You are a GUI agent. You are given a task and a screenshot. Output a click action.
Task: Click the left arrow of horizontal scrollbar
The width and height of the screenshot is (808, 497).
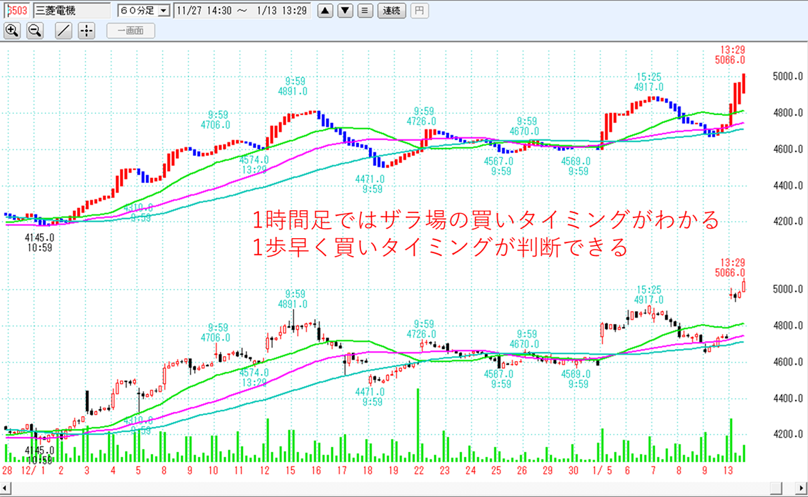(6, 488)
